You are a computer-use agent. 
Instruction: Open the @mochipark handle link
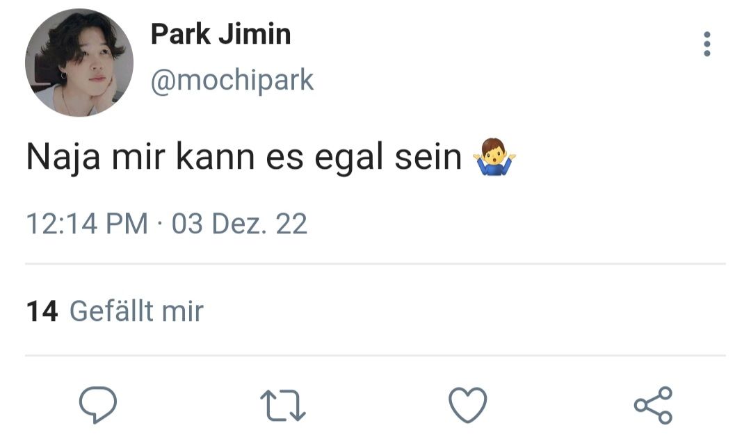232,80
